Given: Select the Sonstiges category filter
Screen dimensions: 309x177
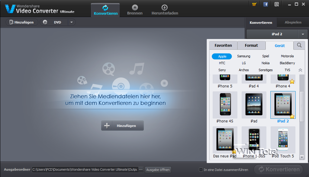Looking at the screenshot, I should [266, 70].
